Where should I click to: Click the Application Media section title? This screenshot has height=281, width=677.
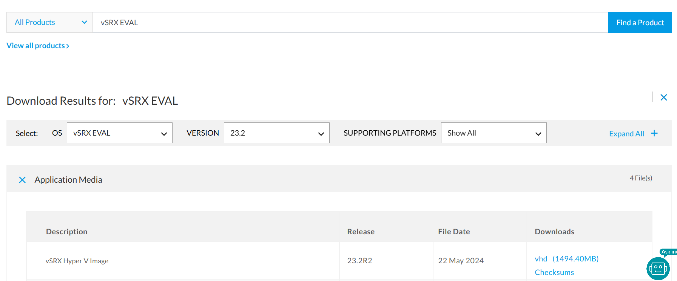pos(68,180)
